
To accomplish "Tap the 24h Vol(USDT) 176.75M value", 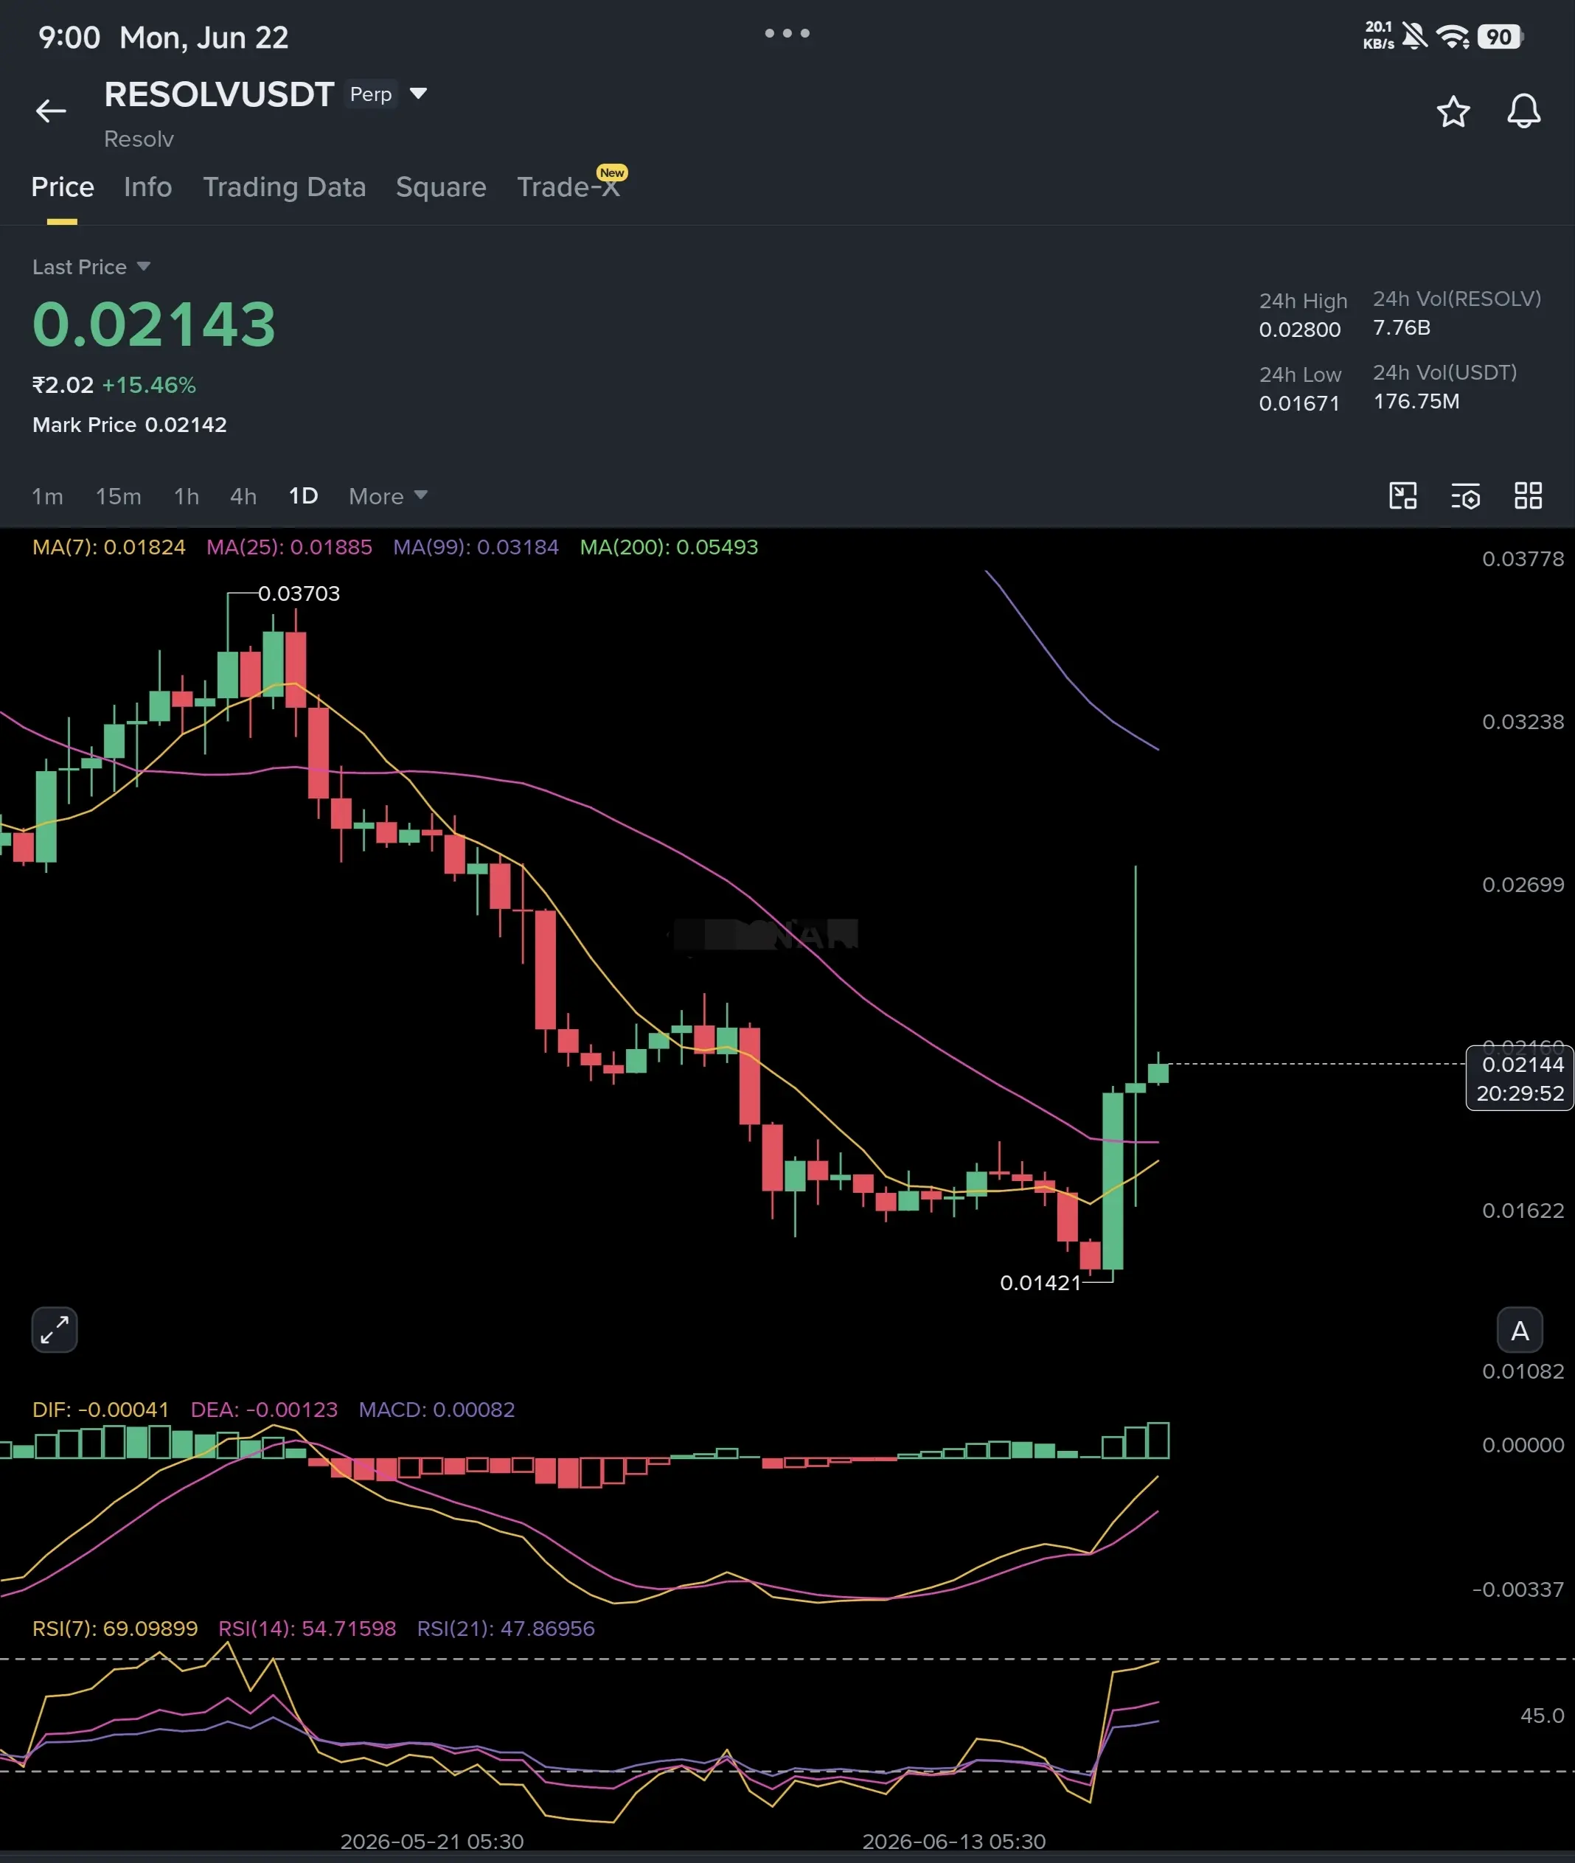I will pos(1416,401).
